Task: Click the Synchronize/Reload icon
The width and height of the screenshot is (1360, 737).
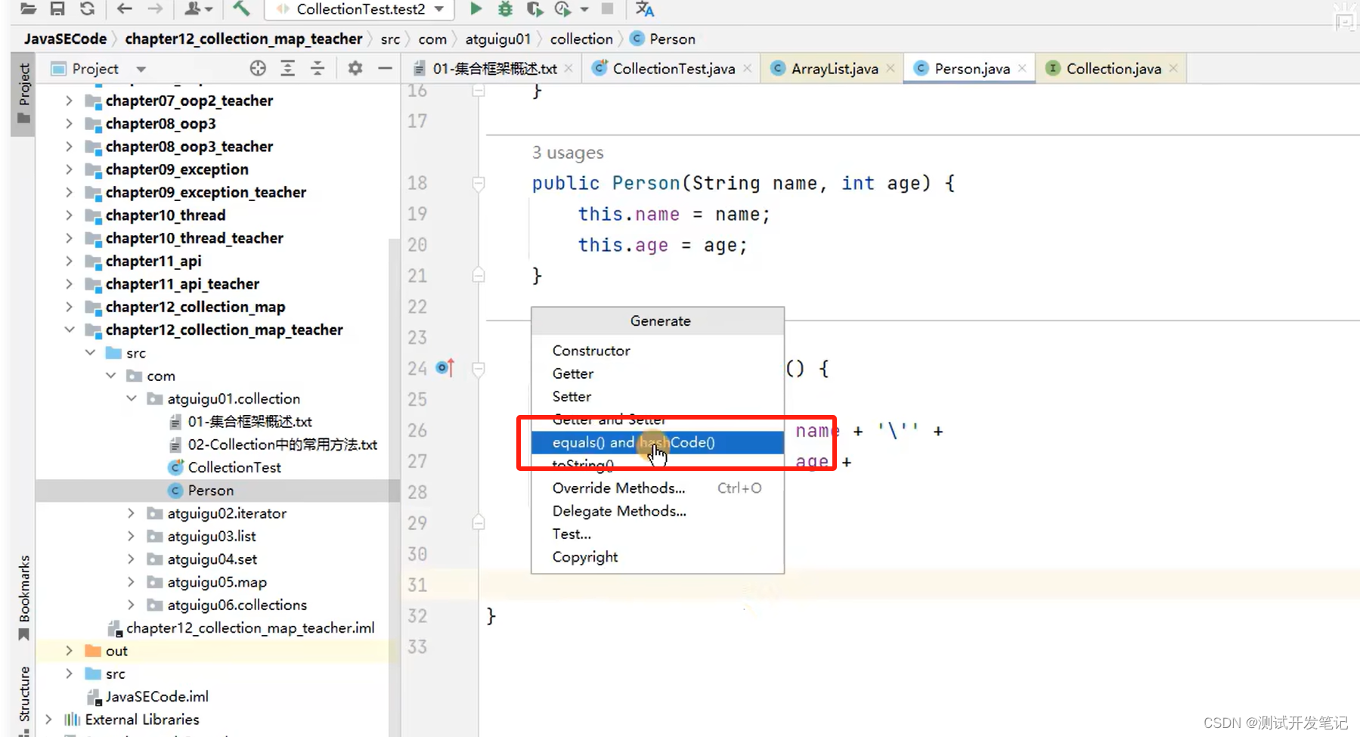Action: tap(88, 9)
